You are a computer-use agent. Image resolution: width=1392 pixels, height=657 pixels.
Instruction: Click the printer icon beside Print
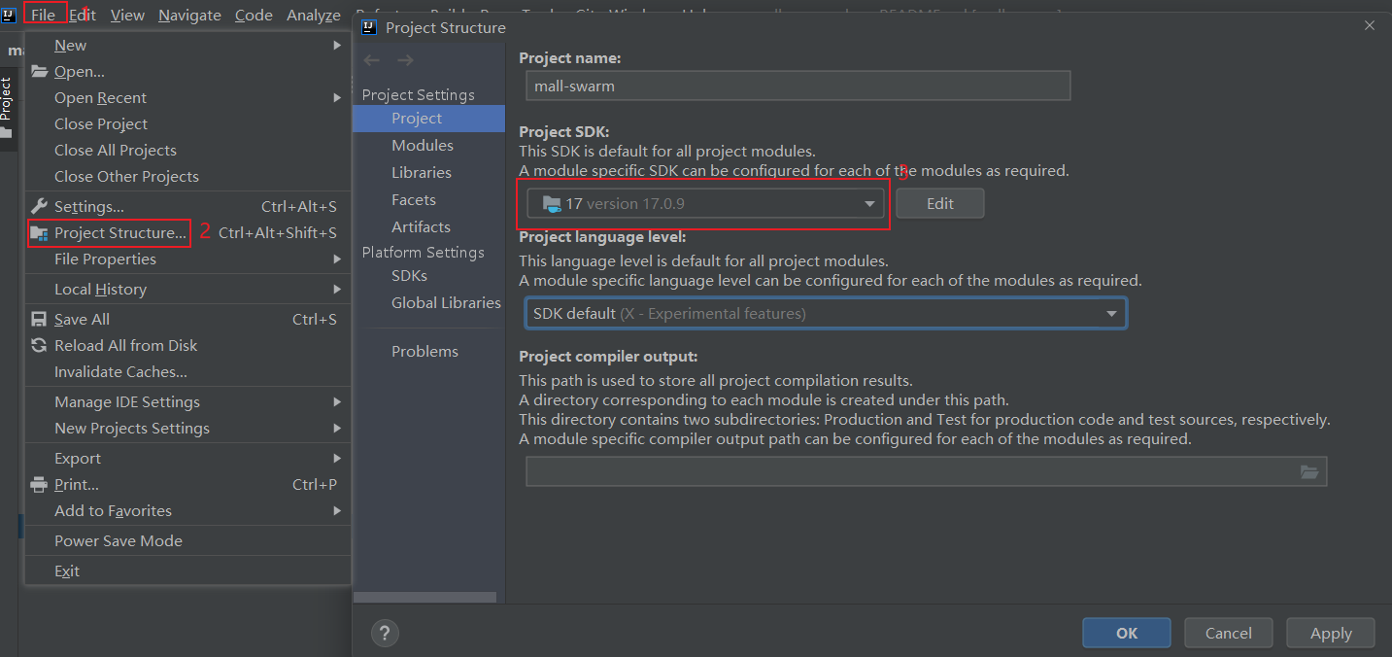pyautogui.click(x=39, y=484)
